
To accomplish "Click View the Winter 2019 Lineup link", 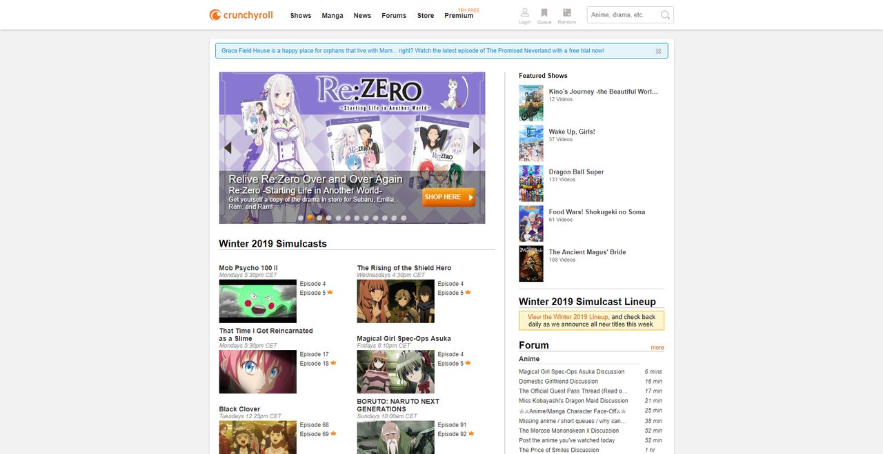I will point(568,317).
